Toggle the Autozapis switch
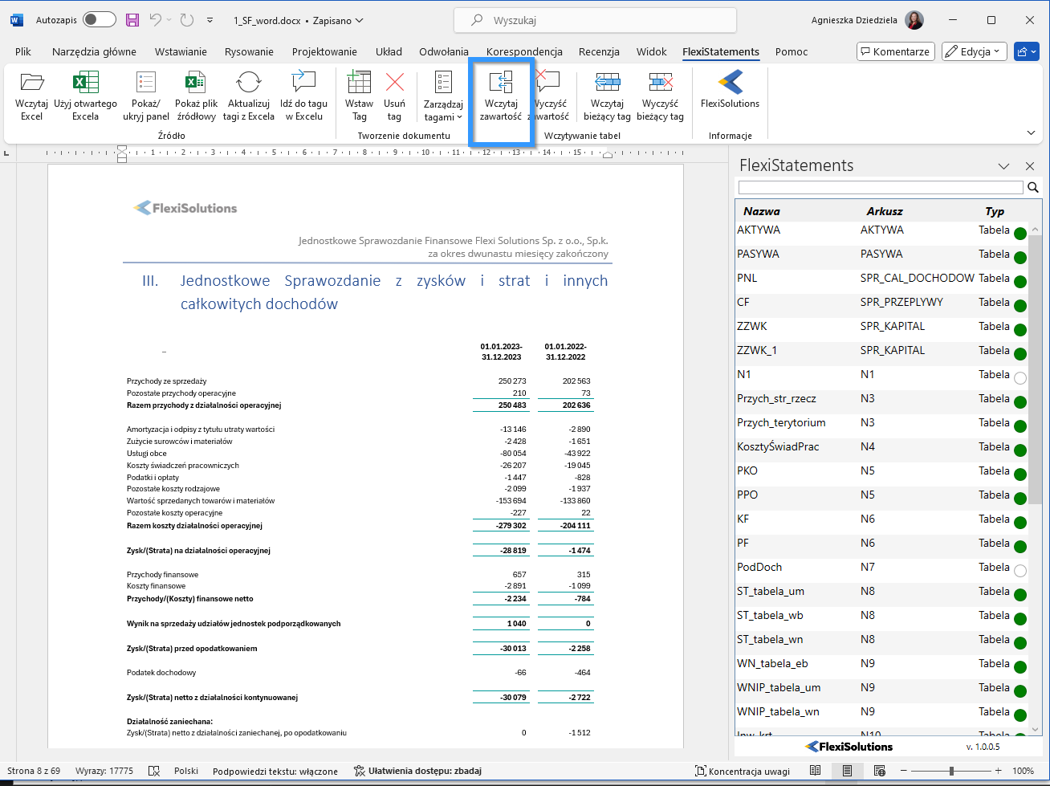Image resolution: width=1050 pixels, height=786 pixels. tap(99, 20)
